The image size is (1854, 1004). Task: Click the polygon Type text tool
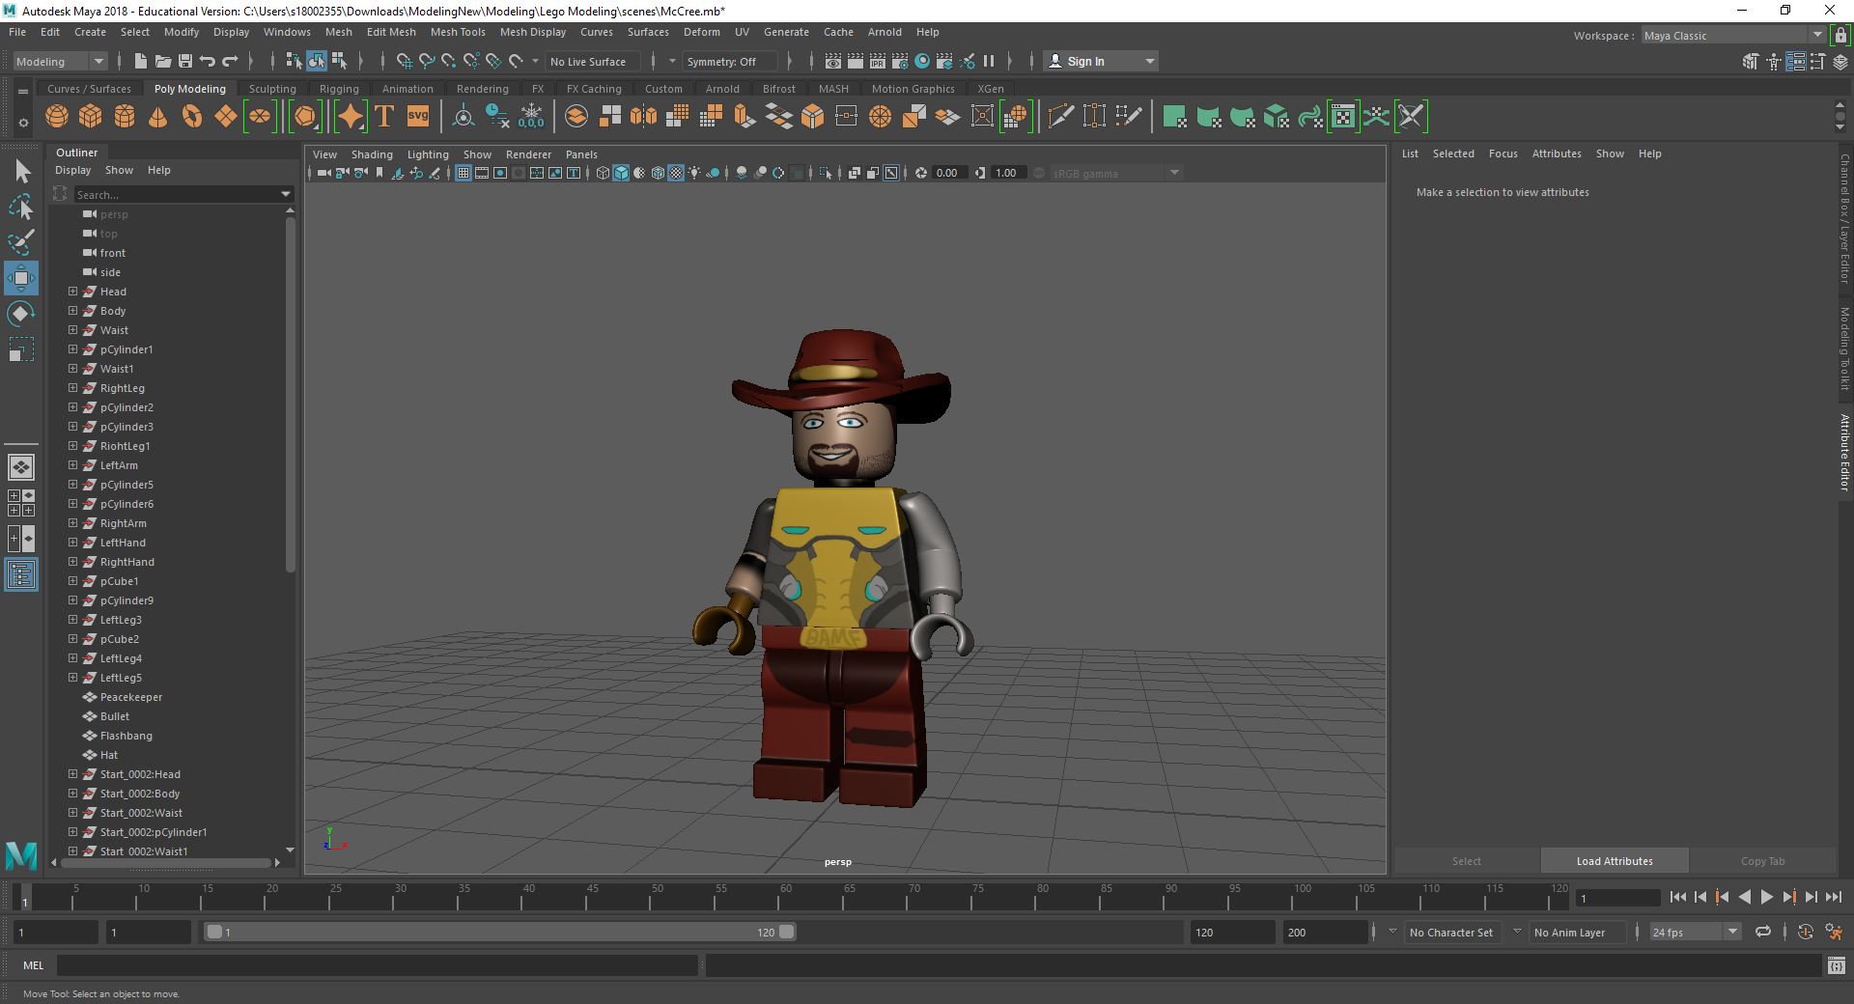click(384, 117)
